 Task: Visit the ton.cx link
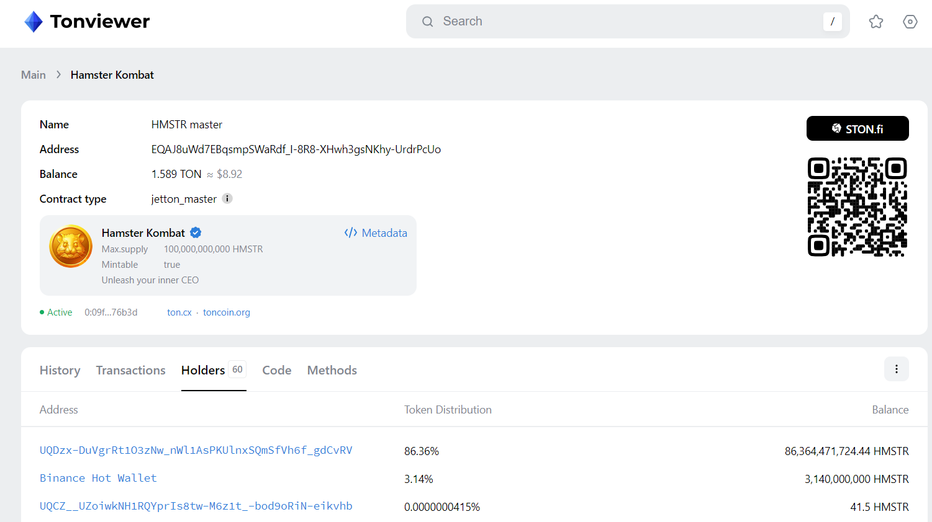pyautogui.click(x=179, y=312)
